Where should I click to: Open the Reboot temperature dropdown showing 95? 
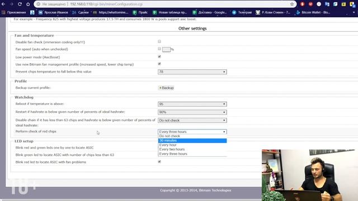[x=192, y=104]
